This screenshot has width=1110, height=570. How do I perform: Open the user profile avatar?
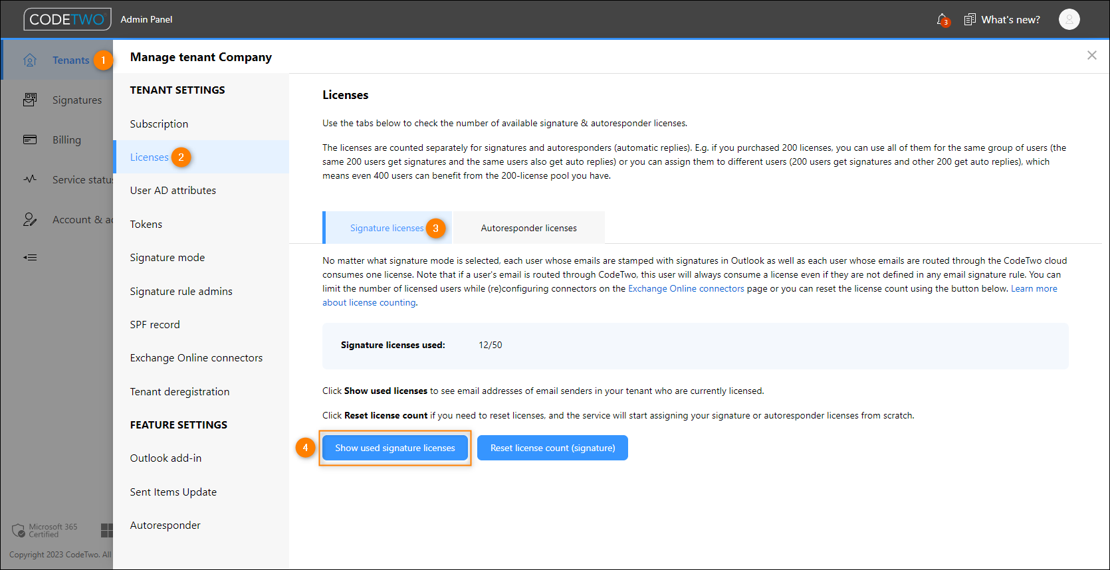point(1069,19)
